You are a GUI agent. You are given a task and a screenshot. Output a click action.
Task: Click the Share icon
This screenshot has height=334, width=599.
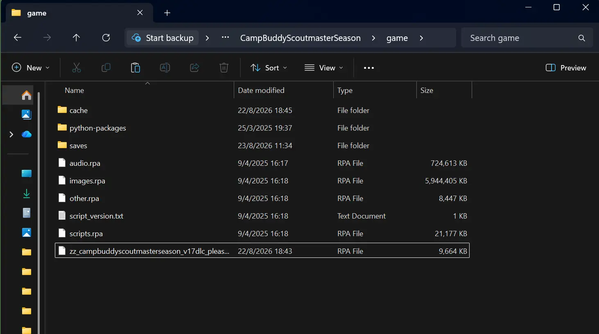pyautogui.click(x=194, y=68)
